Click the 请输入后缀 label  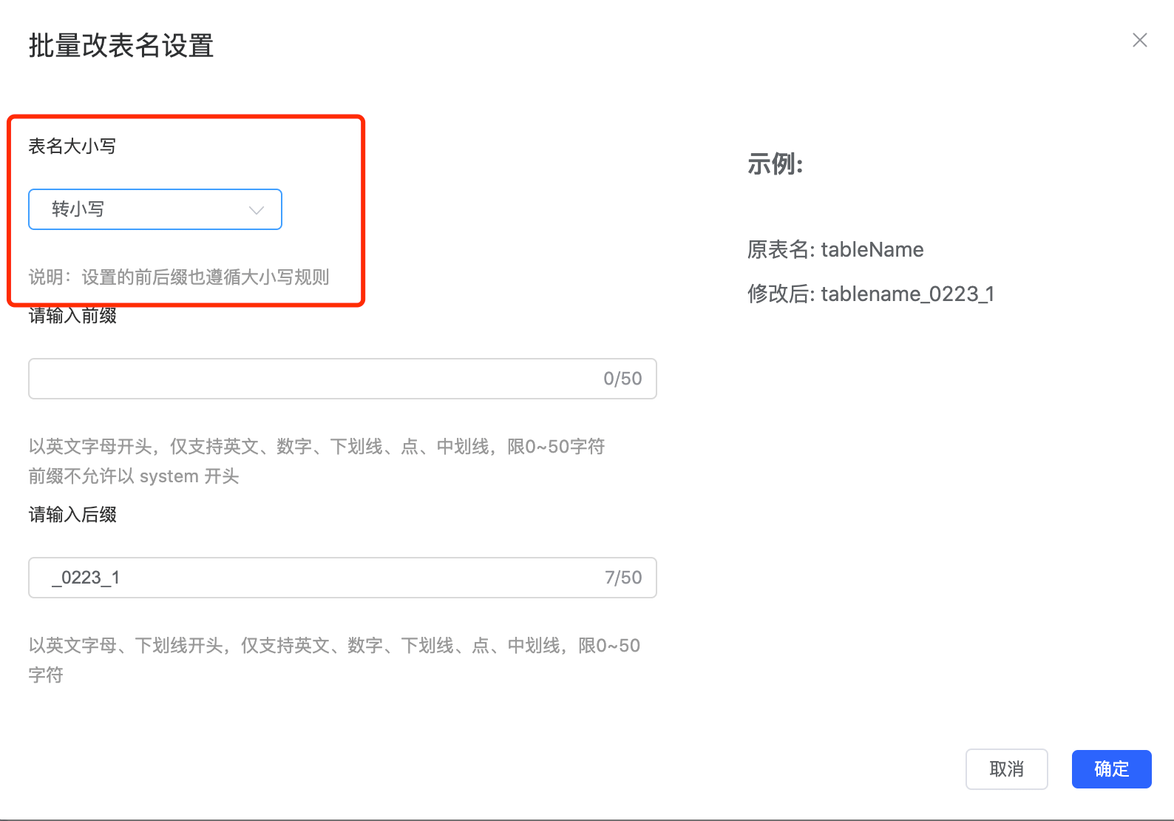coord(72,515)
